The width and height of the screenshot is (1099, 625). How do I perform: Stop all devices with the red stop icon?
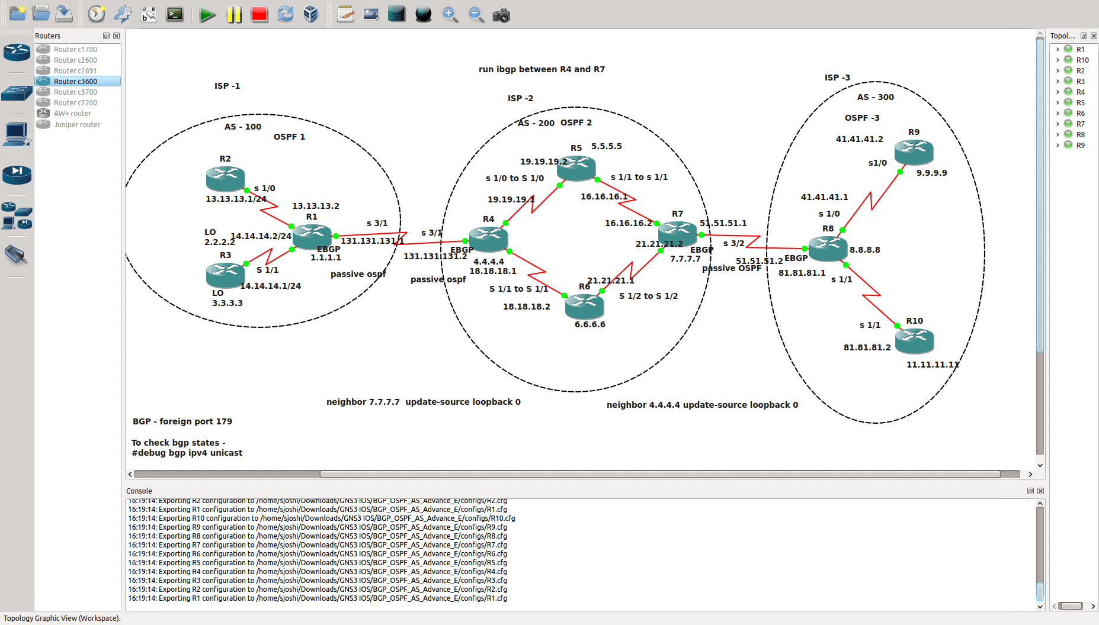[x=259, y=14]
